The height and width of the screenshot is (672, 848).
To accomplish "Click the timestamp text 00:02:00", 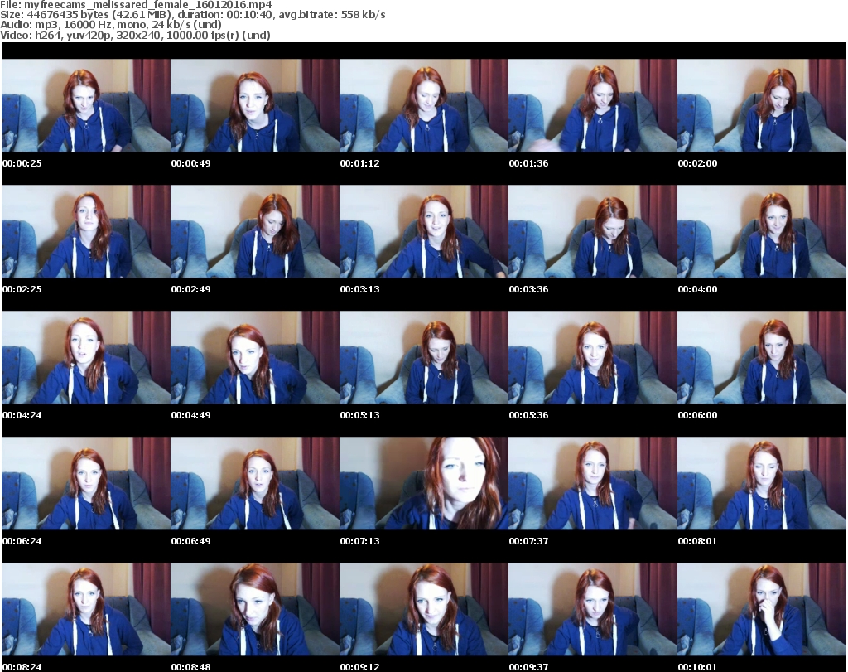I will tap(697, 163).
